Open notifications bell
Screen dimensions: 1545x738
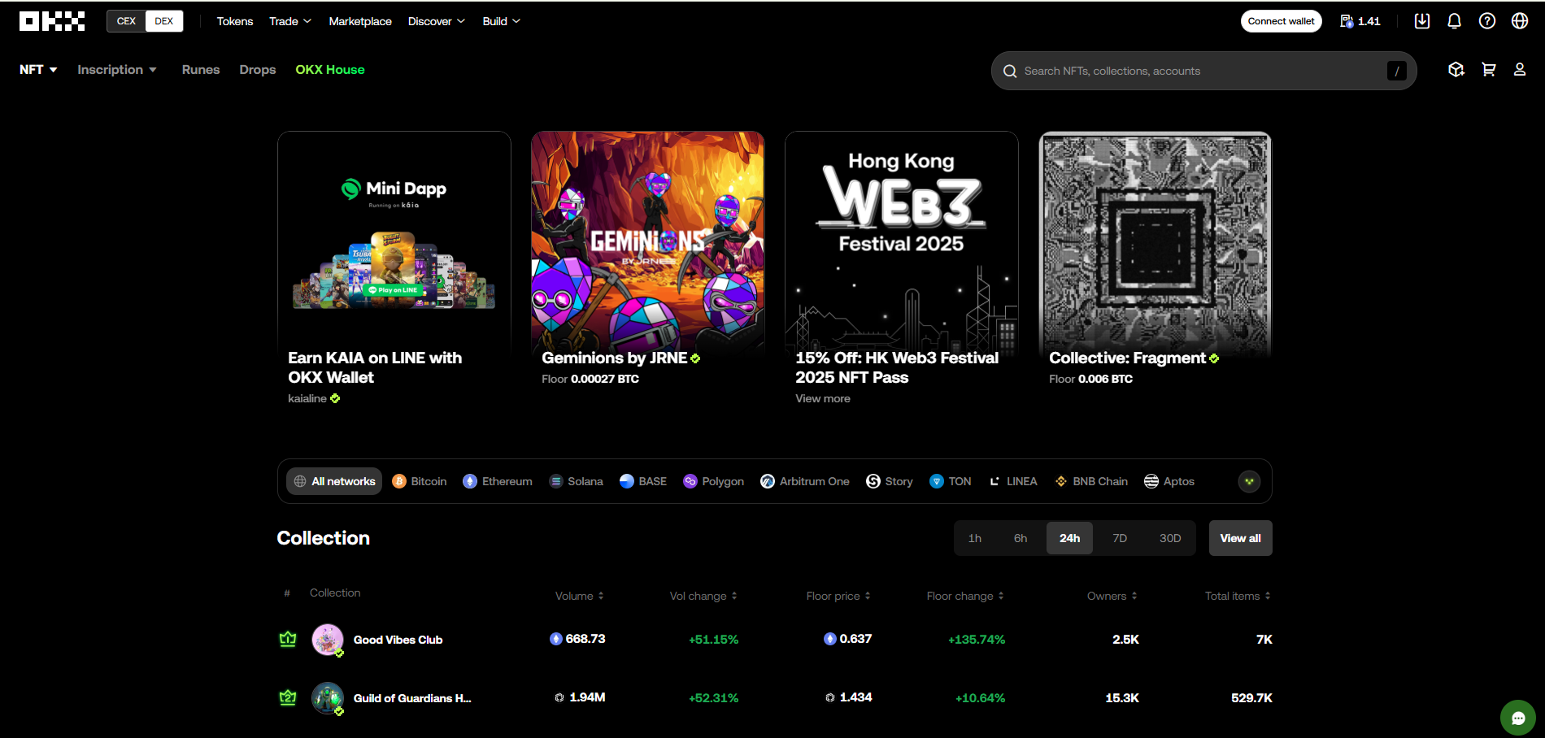(x=1455, y=21)
